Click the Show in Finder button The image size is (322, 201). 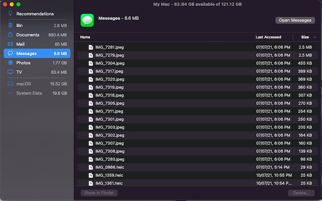pyautogui.click(x=99, y=193)
